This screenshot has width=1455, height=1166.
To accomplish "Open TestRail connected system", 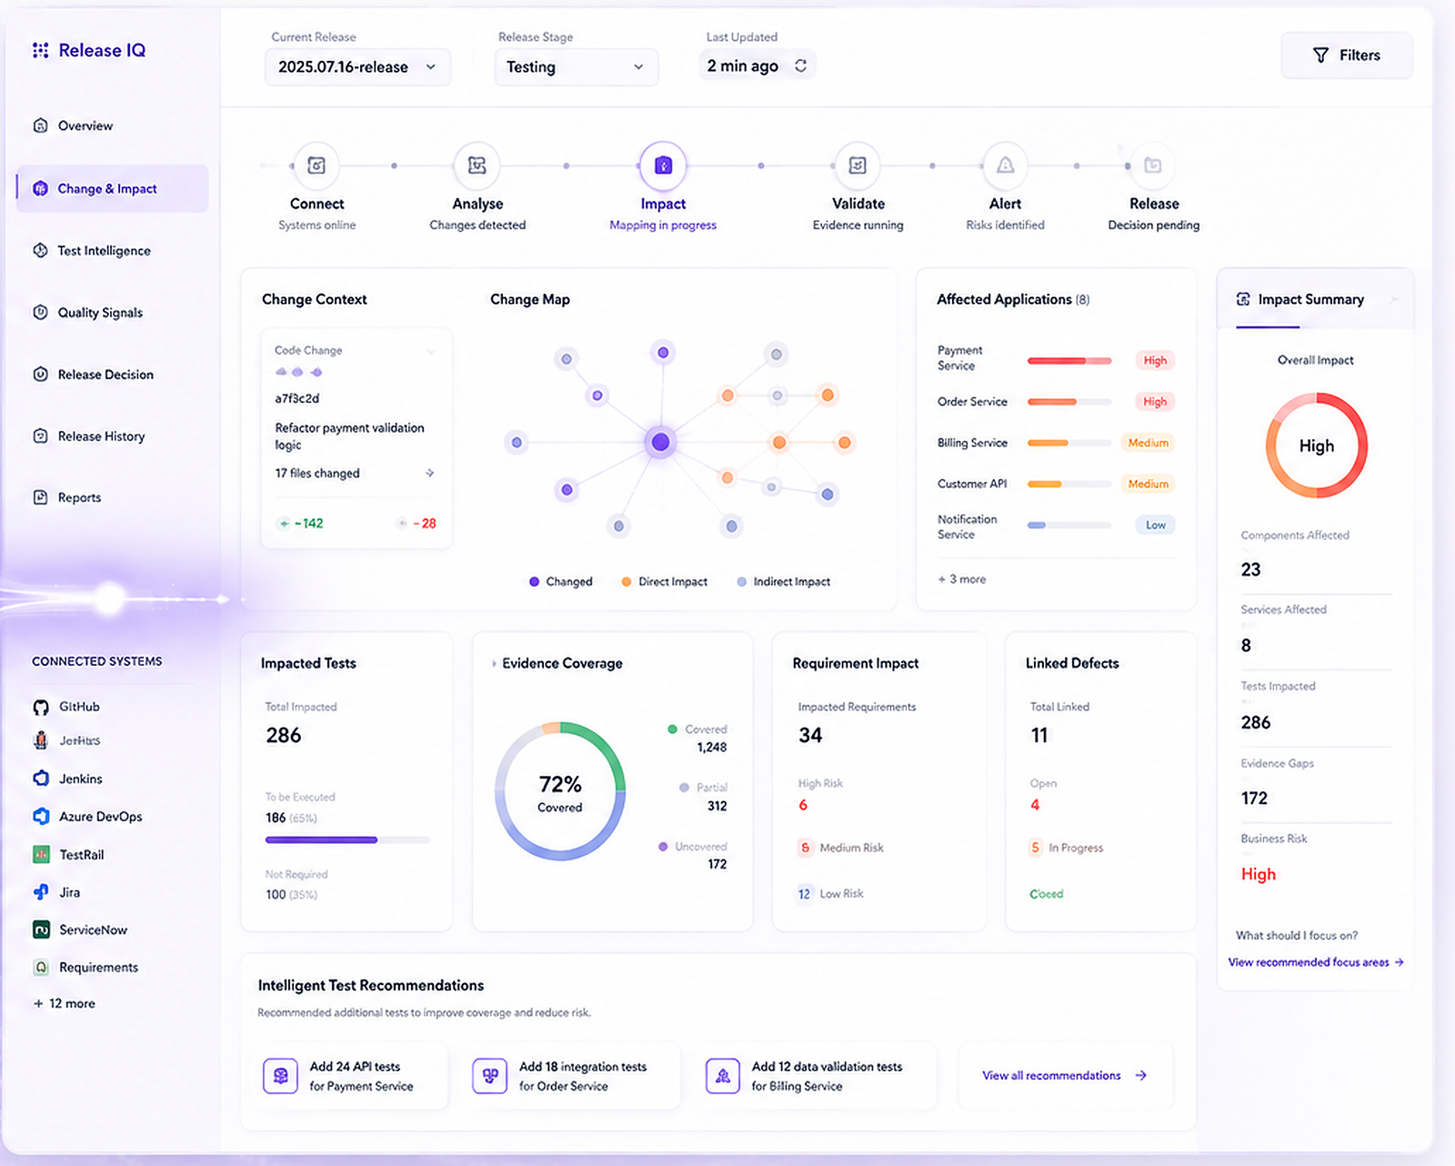I will pyautogui.click(x=69, y=855).
